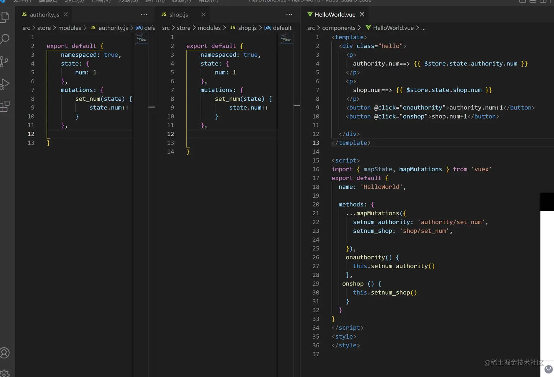This screenshot has height=377, width=554.
Task: Click "'shop/set_num'" string
Action: click(x=424, y=231)
